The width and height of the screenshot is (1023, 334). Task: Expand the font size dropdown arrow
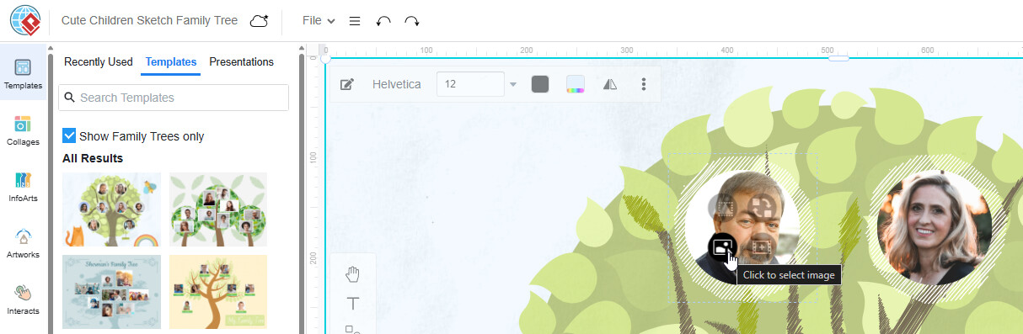point(512,84)
